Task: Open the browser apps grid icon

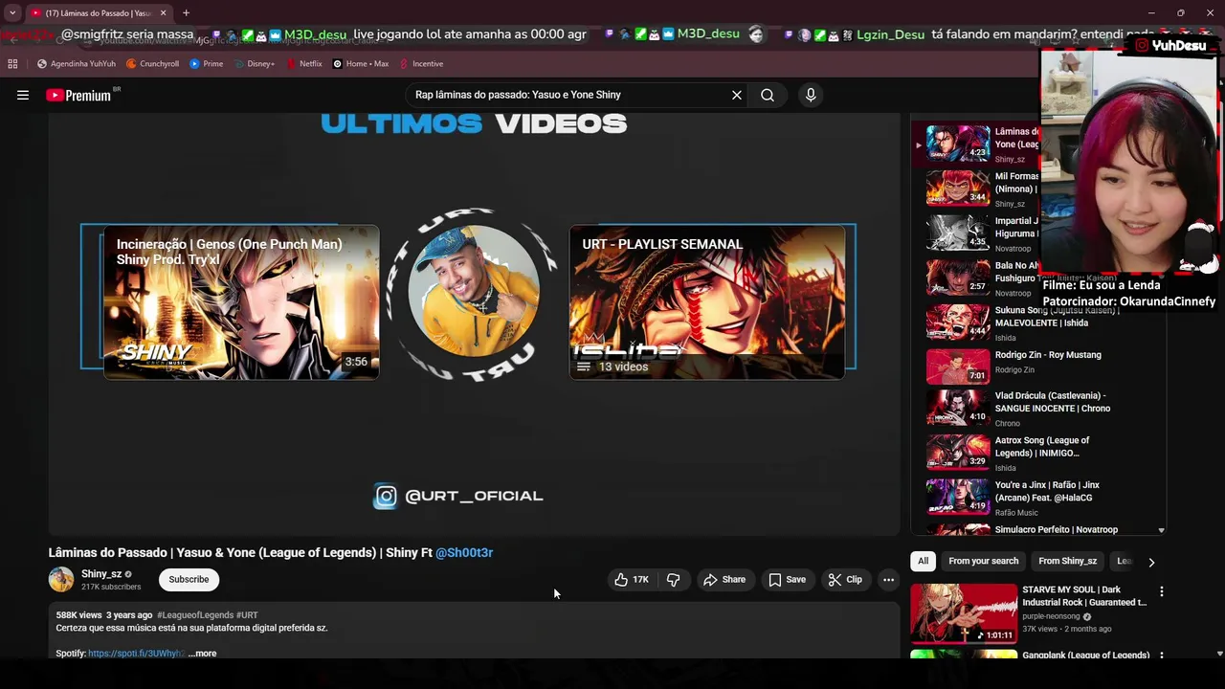Action: click(x=12, y=64)
